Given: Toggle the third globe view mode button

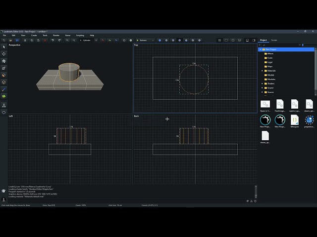Looking at the screenshot, I should point(173,40).
